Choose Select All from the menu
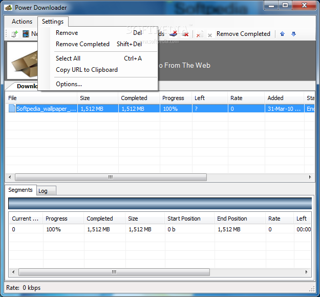 click(x=98, y=58)
